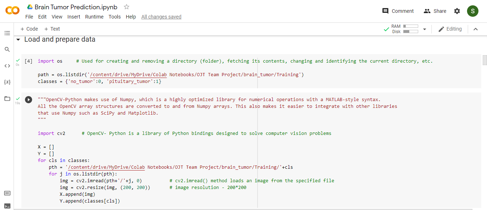The image size is (487, 210).
Task: Click the Comment button
Action: tap(398, 11)
